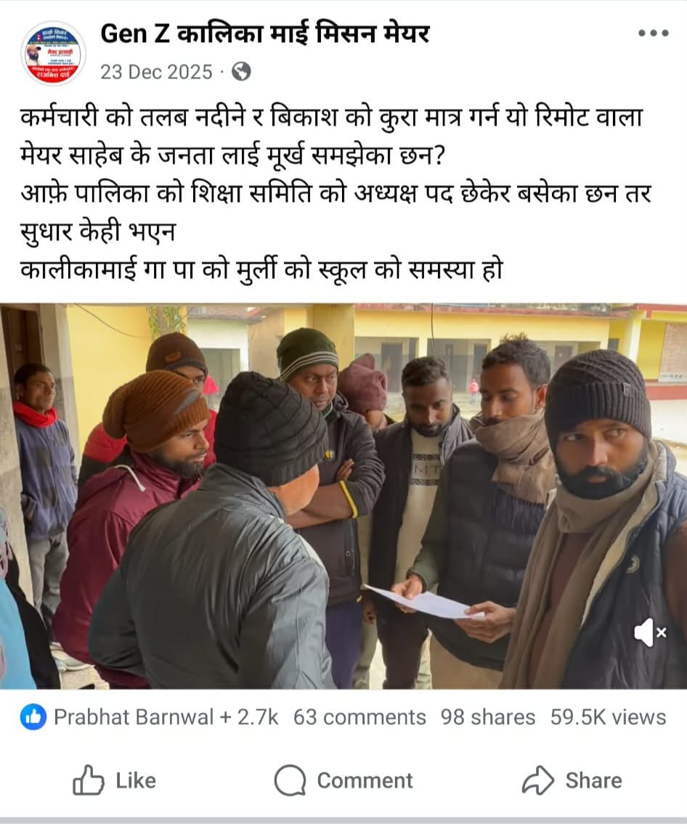Unmute the video with the speaker icon

click(650, 632)
